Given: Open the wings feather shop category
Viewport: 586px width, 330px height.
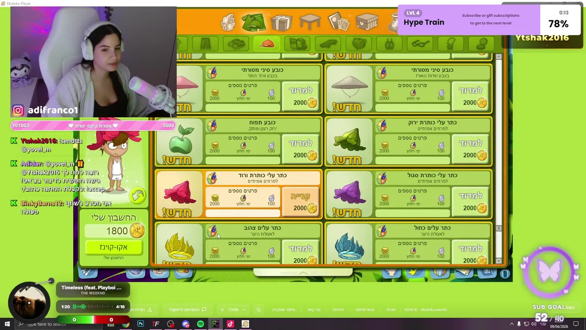Looking at the screenshot, I should [228, 22].
